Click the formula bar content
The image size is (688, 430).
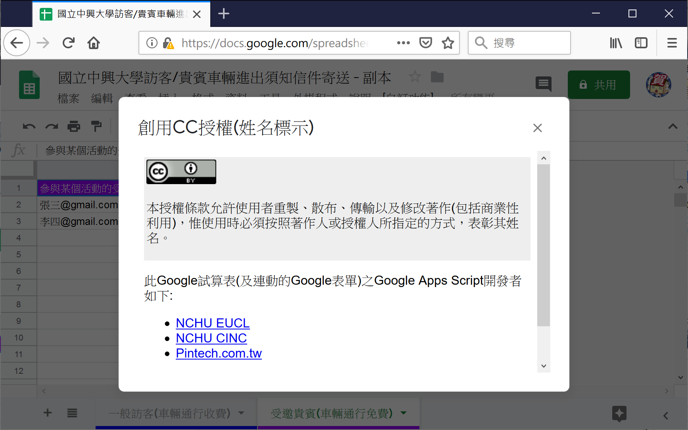pyautogui.click(x=81, y=150)
